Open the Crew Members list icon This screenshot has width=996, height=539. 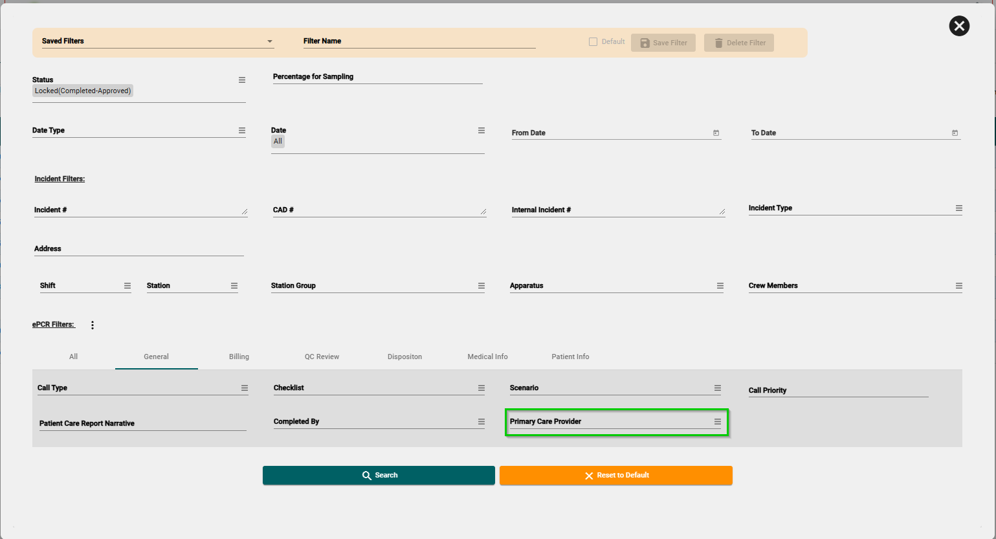tap(958, 286)
